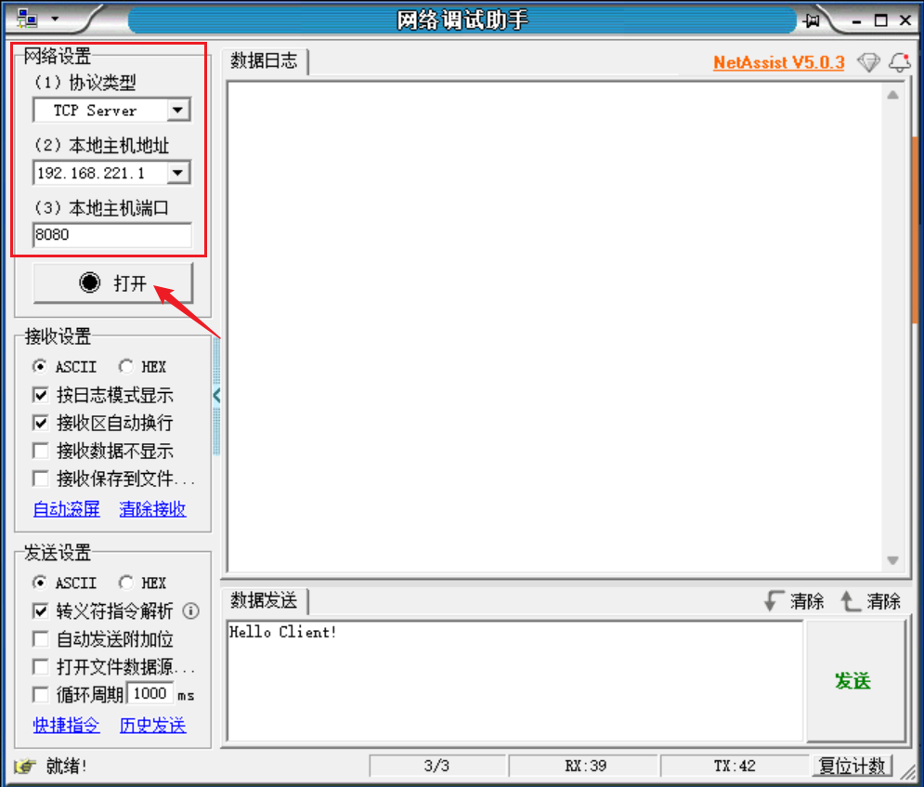Open the title bar dropdown arrow

pos(55,19)
